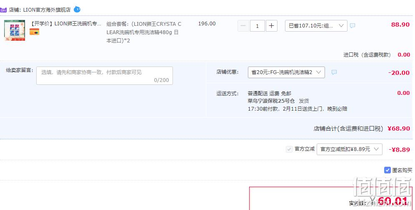Click store name LION官方海外旗舰店
Screen dimensions: 415x210
tap(47, 10)
